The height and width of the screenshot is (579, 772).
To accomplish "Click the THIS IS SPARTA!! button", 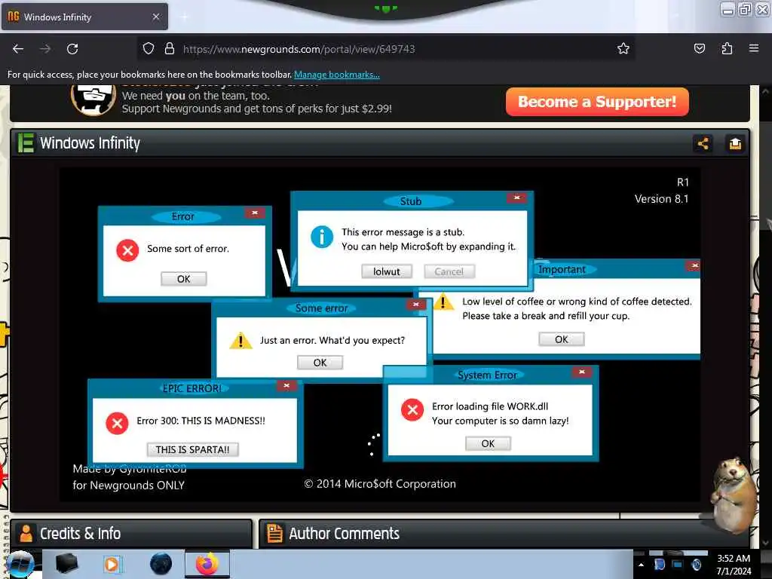I will 192,449.
